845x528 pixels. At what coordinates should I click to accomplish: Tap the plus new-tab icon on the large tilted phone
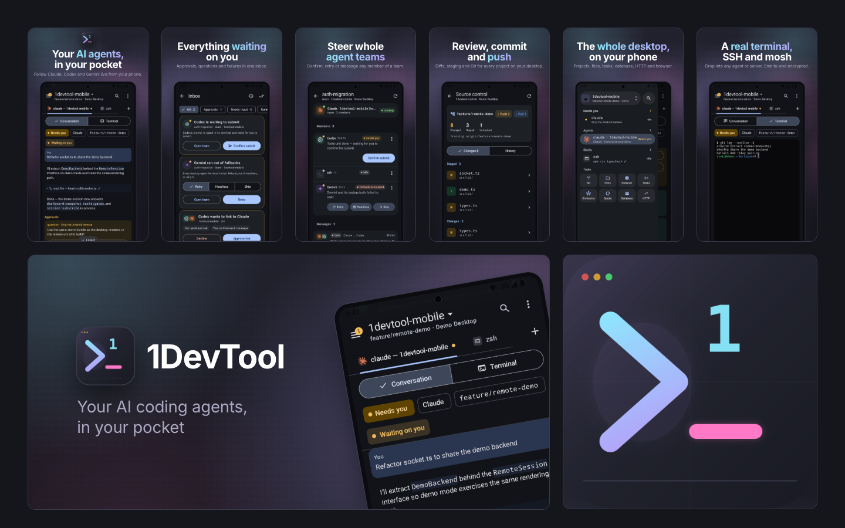click(x=535, y=331)
